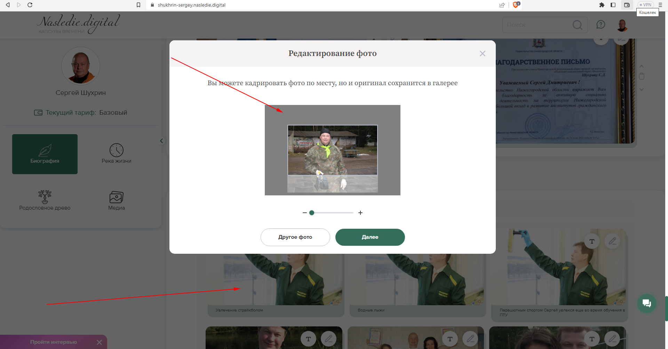This screenshot has width=668, height=349.
Task: Click text T icon on bottom-right photo
Action: [x=592, y=339]
